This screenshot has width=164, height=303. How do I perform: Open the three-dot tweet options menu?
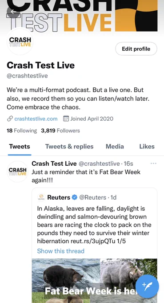point(153,164)
